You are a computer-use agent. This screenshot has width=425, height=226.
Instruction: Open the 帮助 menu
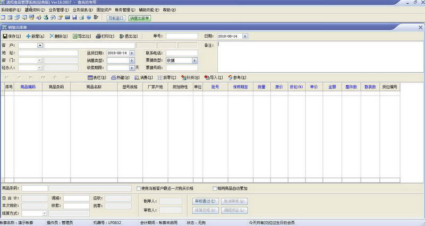pos(169,10)
